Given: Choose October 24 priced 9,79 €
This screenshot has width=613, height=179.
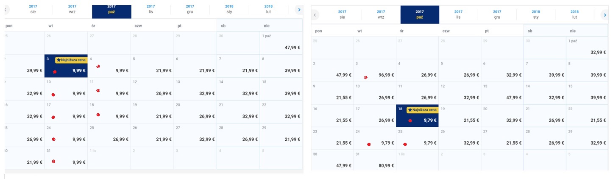Looking at the screenshot, I should [x=375, y=138].
